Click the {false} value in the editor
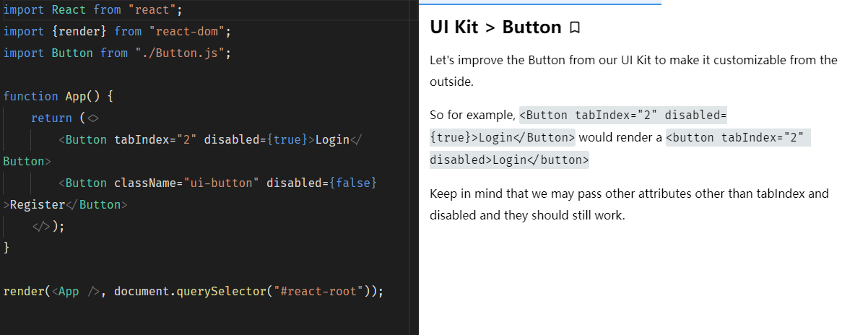The width and height of the screenshot is (855, 335). click(353, 183)
